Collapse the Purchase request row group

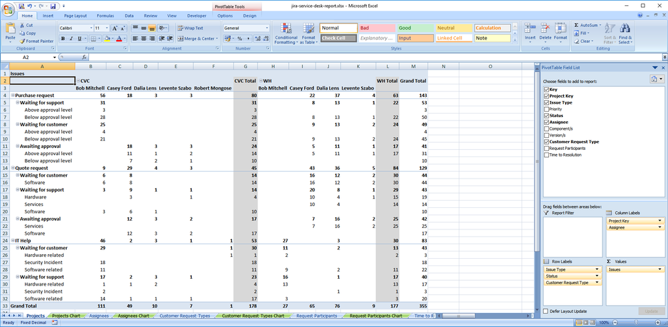pos(12,96)
